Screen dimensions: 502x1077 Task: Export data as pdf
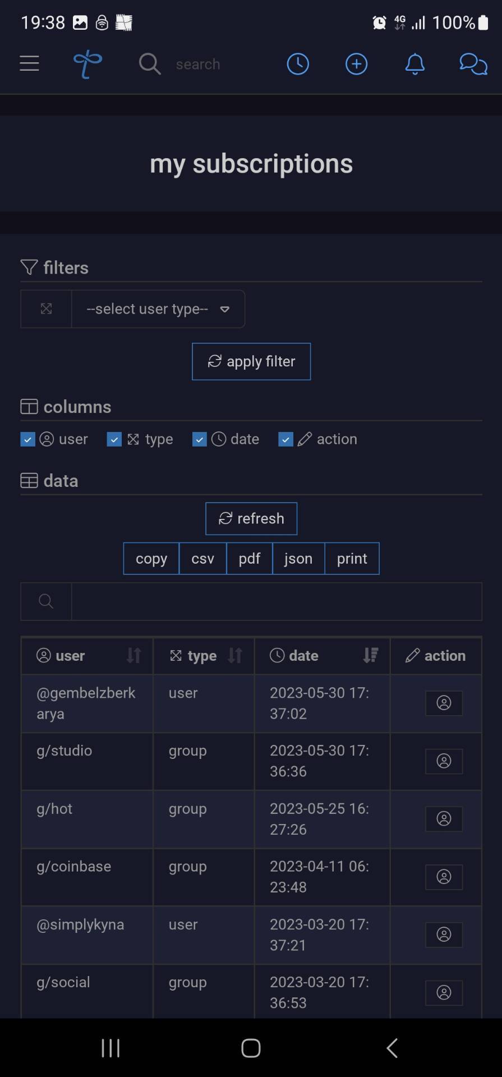[x=249, y=559]
